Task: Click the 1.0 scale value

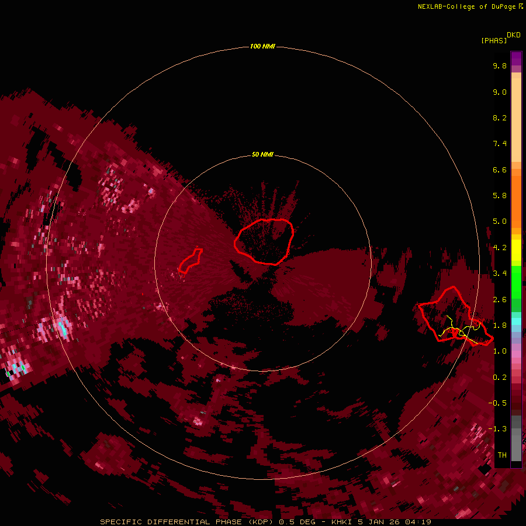Action: [500, 351]
